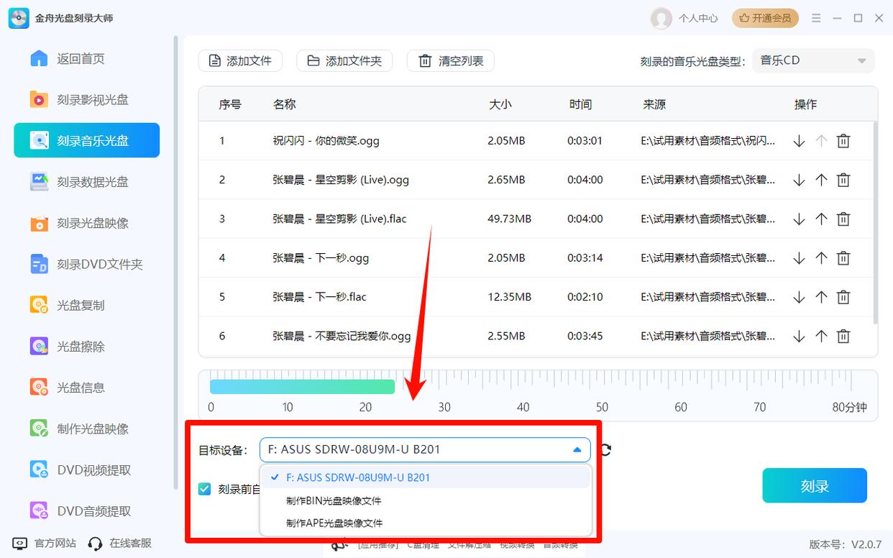893x558 pixels.
Task: Toggle the 刻录前自 checkbox
Action: pos(203,488)
